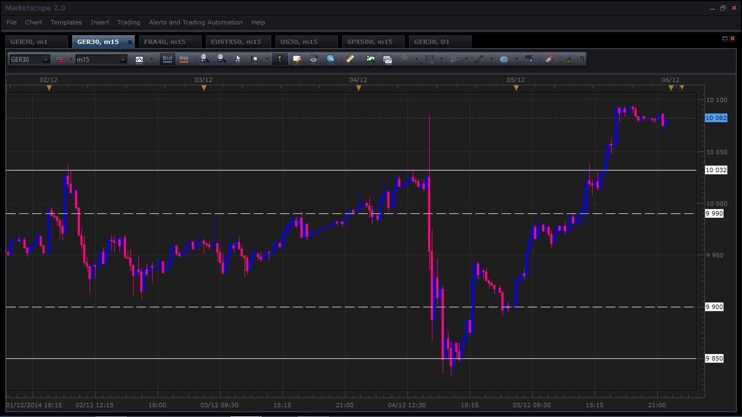Click the 03/12 day marker triangle
Viewport: 742px width, 417px height.
tap(204, 87)
